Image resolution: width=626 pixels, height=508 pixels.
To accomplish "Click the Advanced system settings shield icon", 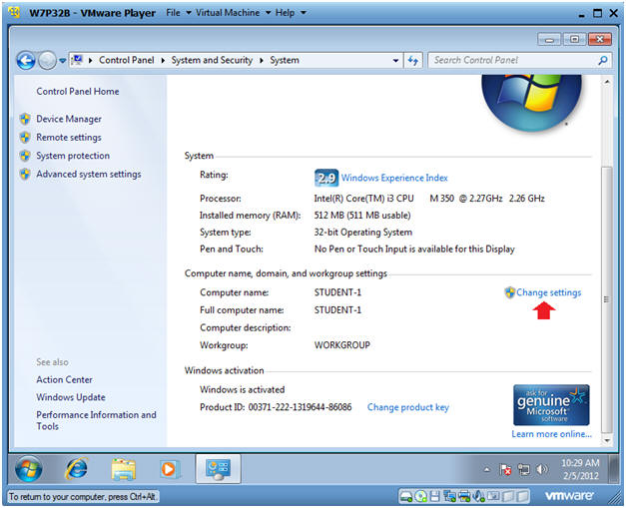I will [25, 174].
